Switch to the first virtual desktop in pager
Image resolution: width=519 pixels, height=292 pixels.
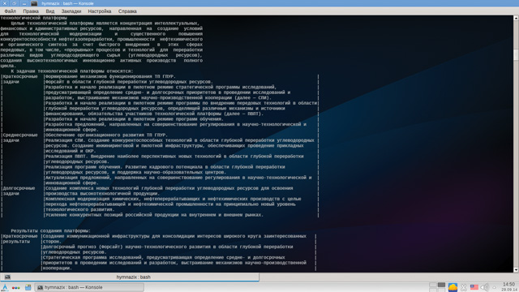433,285
